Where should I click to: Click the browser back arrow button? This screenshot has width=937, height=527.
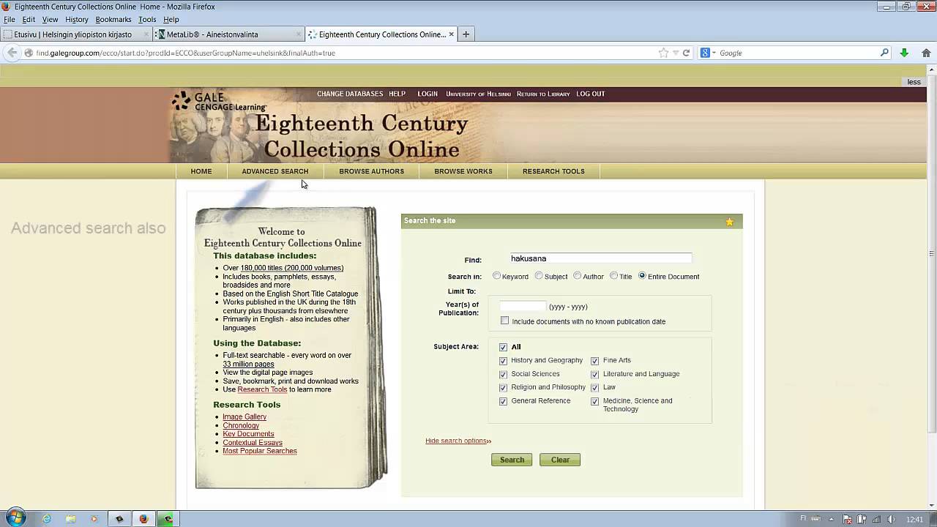tap(12, 53)
